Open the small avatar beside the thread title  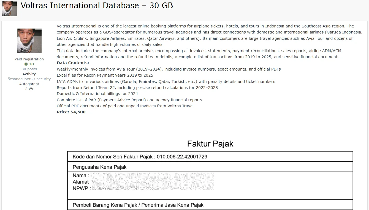(9, 9)
